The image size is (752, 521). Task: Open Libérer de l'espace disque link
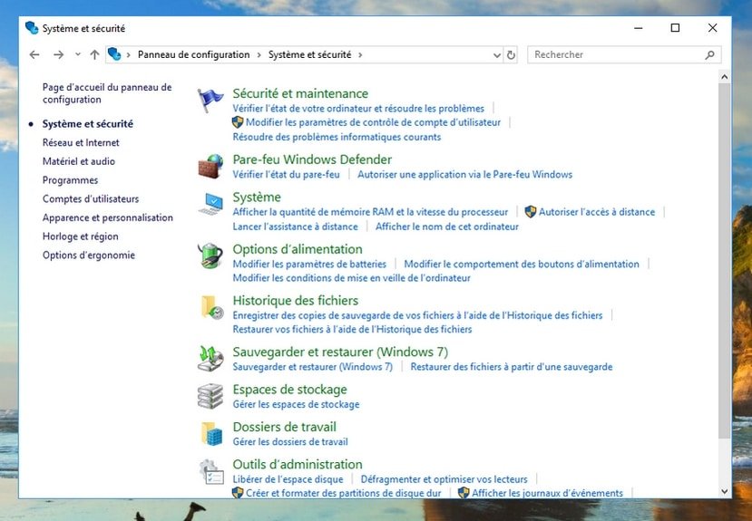pyautogui.click(x=288, y=478)
